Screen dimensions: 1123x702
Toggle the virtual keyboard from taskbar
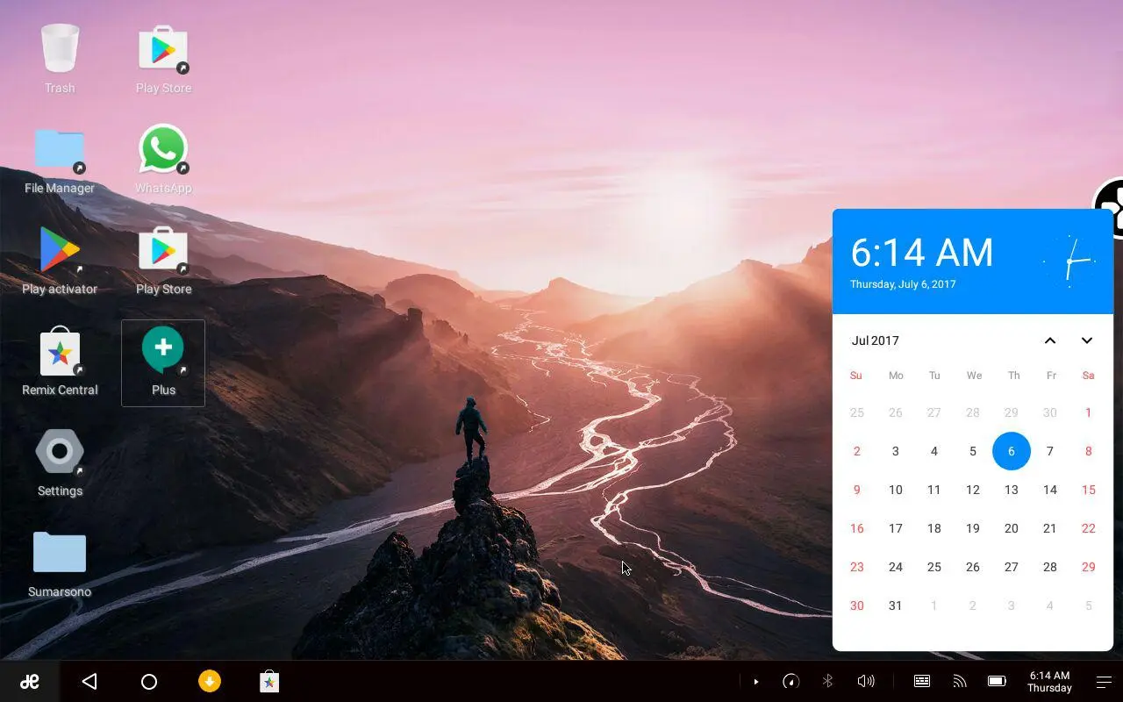(x=921, y=681)
